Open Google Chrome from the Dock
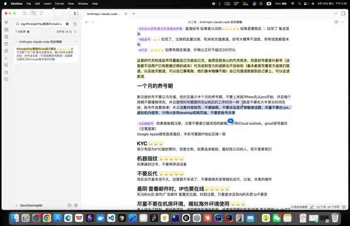350x226 pixels. click(47, 218)
